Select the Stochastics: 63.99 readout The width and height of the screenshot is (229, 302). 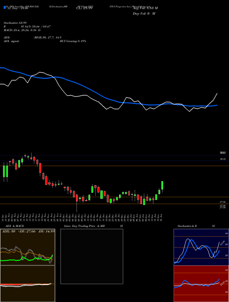pyautogui.click(x=15, y=23)
